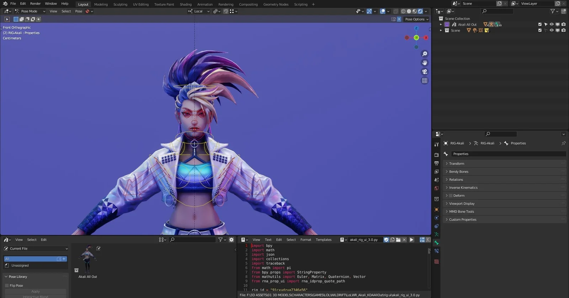Screen dimensions: 569x298
Task: Switch to the Animation workspace tab
Action: [205, 4]
